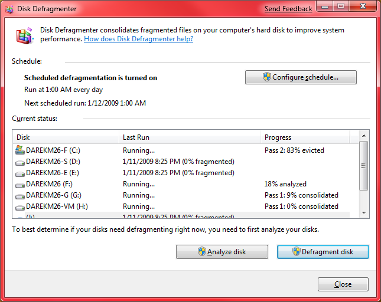
Task: Click Last Run date for drive E:
Action: point(178,173)
